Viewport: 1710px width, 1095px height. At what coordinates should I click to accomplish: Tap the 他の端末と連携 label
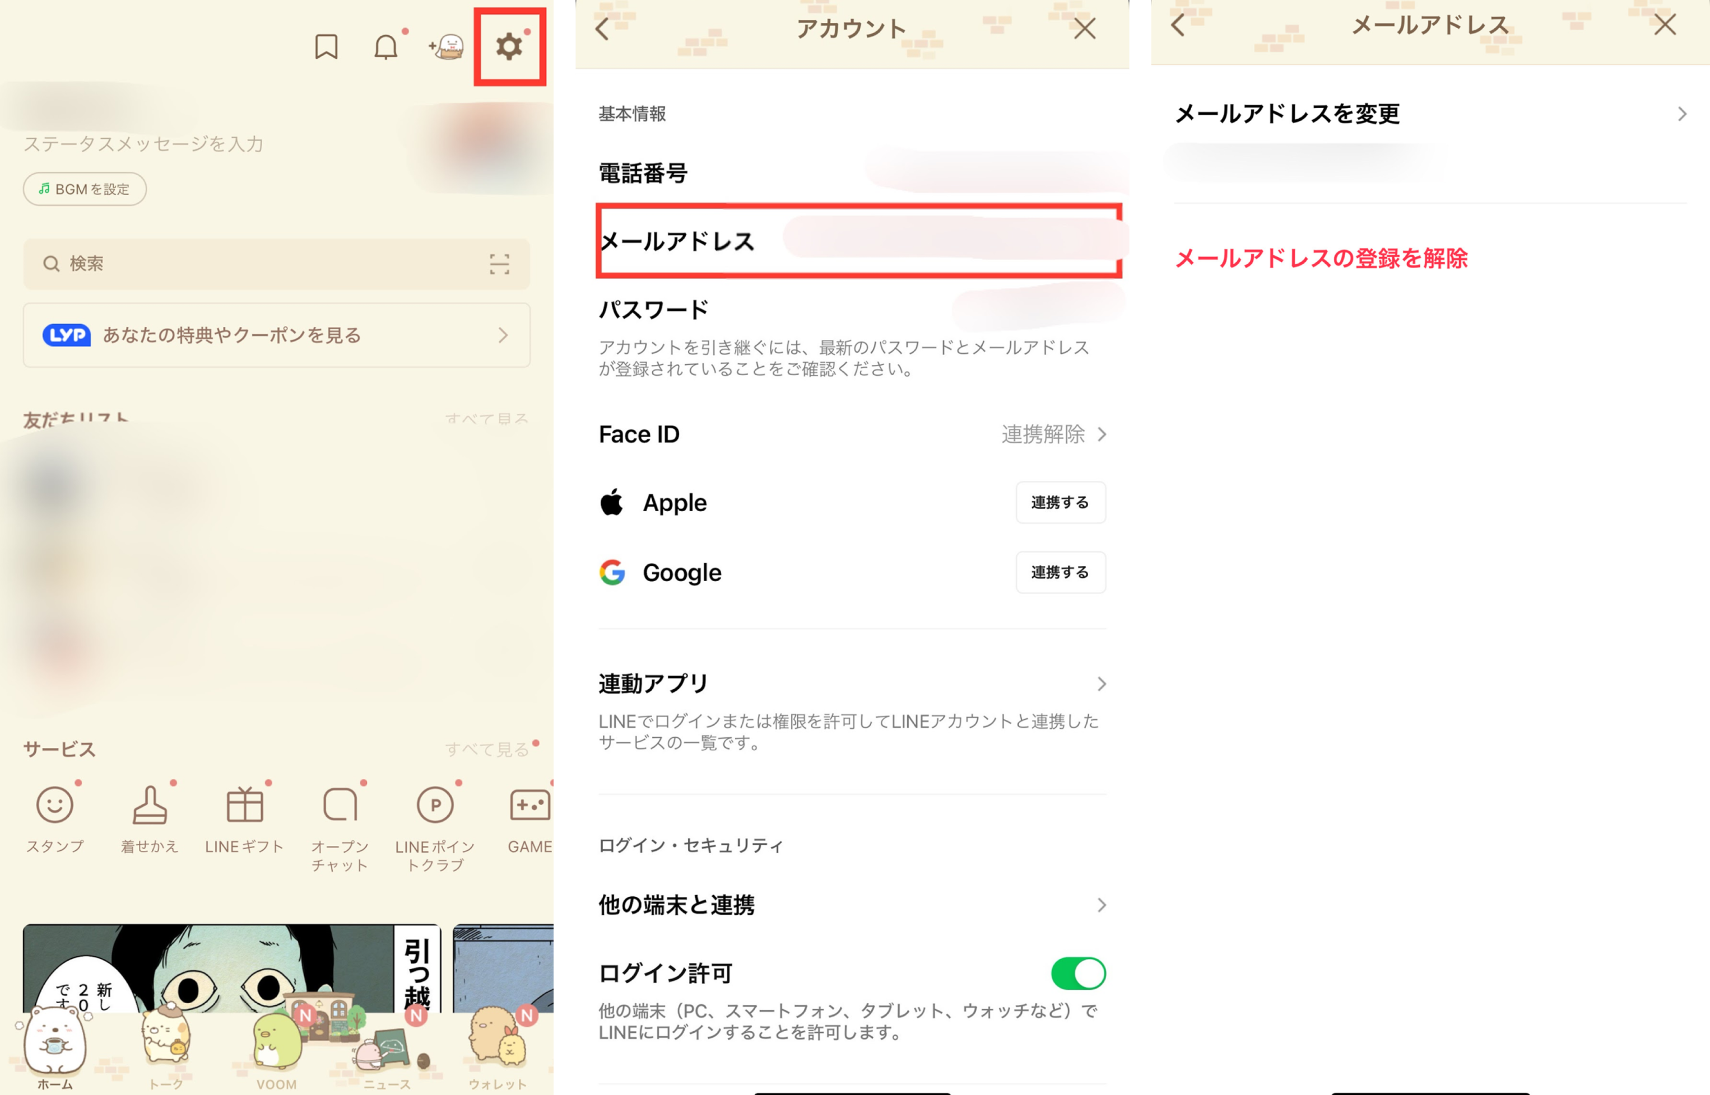pos(676,905)
